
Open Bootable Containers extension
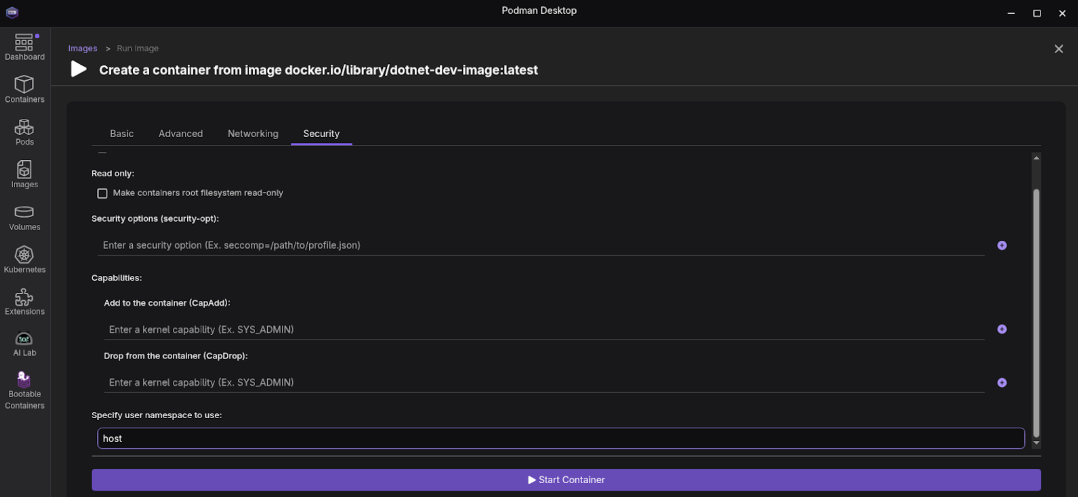(24, 390)
